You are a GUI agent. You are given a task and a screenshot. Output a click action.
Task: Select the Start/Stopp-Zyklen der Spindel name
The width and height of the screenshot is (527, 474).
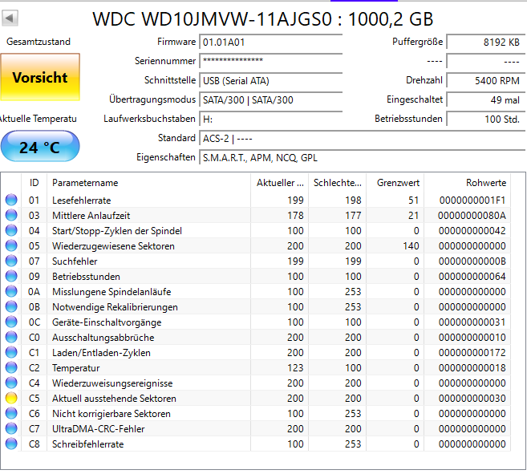(117, 231)
